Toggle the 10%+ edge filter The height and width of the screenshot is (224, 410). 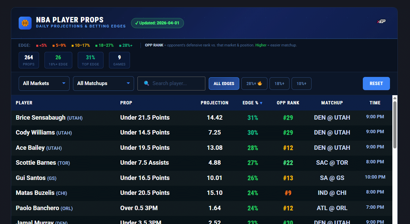pyautogui.click(x=301, y=84)
